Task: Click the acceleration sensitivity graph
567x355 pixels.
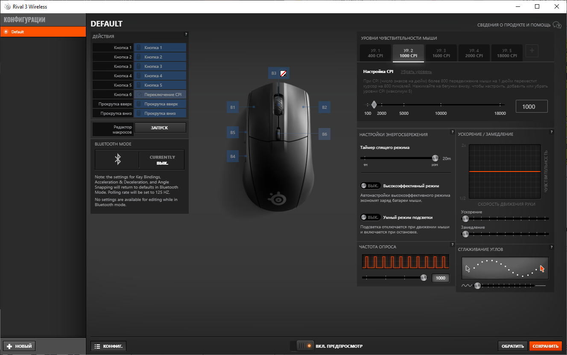Action: coord(505,172)
